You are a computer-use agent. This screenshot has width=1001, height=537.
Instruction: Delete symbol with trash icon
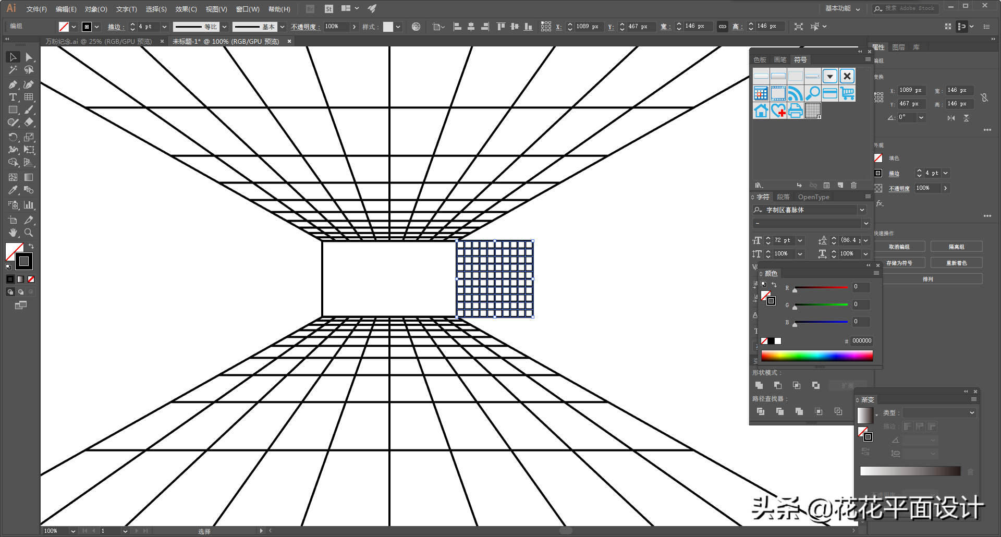pyautogui.click(x=853, y=185)
